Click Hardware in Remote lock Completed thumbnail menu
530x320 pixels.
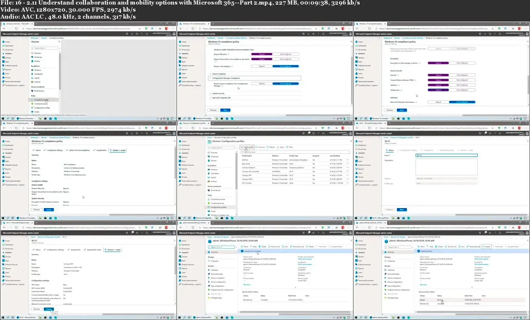point(215,270)
